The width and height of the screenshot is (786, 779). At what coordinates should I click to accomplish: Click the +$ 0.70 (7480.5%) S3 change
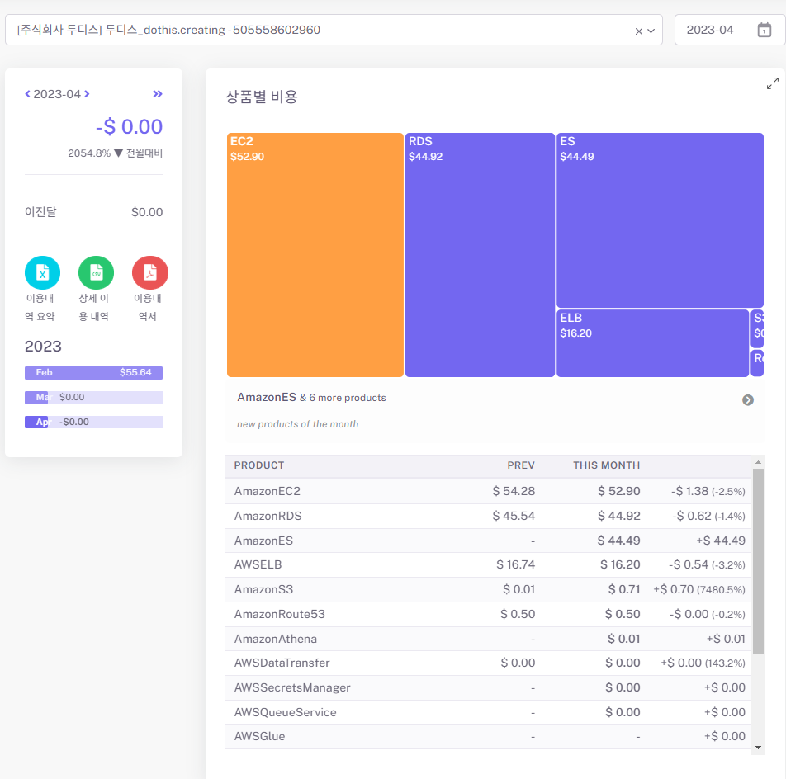698,590
